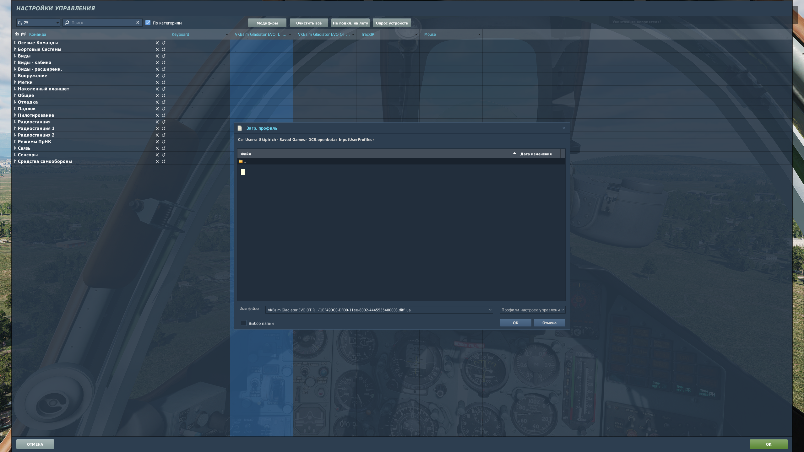Viewport: 804px width, 452px height.
Task: Sort by Команда column header
Action: click(37, 34)
